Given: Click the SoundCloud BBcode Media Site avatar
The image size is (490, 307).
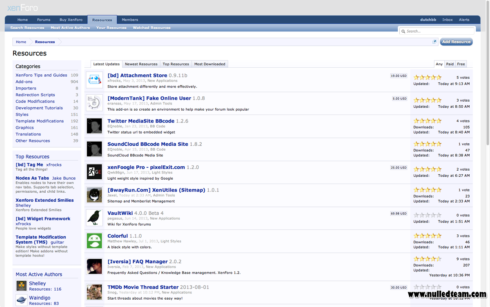Looking at the screenshot, I should [94, 149].
